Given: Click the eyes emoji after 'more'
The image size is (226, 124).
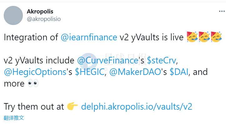Looking at the screenshot, I should point(33,83).
